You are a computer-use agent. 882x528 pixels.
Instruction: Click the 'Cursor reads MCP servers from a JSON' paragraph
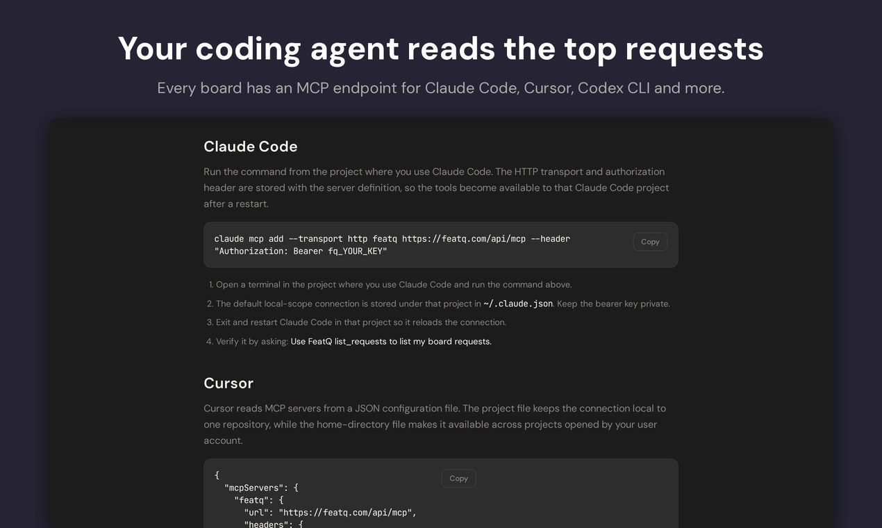pyautogui.click(x=435, y=424)
